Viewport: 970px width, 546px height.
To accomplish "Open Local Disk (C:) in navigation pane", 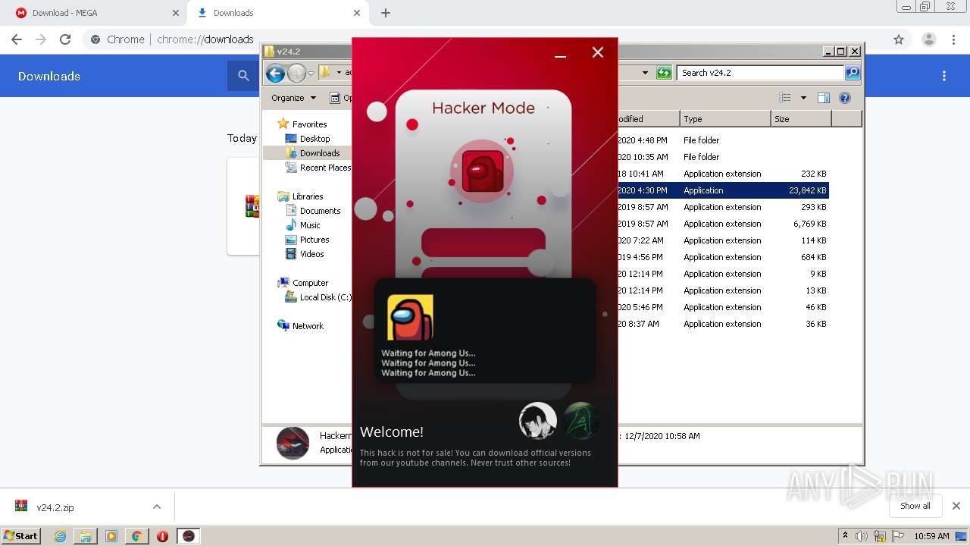I will (x=325, y=297).
